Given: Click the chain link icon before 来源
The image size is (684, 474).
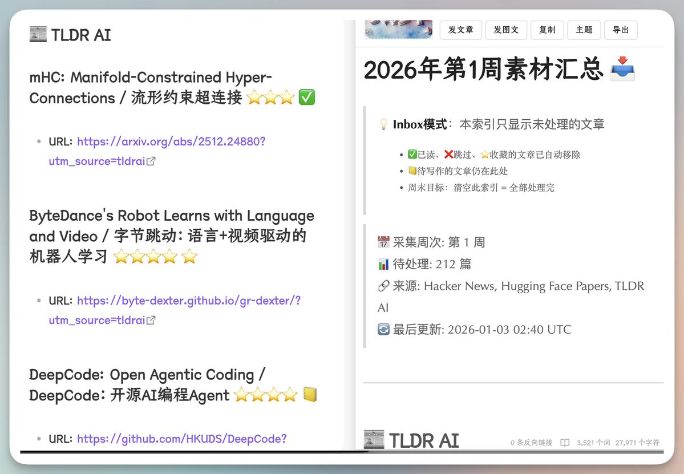Looking at the screenshot, I should [x=383, y=286].
